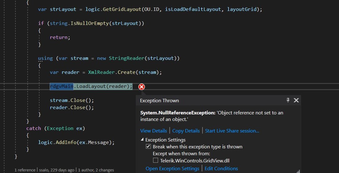Viewport: 339px width, 173px height.
Task: Click the using keyword
Action: coord(45,58)
